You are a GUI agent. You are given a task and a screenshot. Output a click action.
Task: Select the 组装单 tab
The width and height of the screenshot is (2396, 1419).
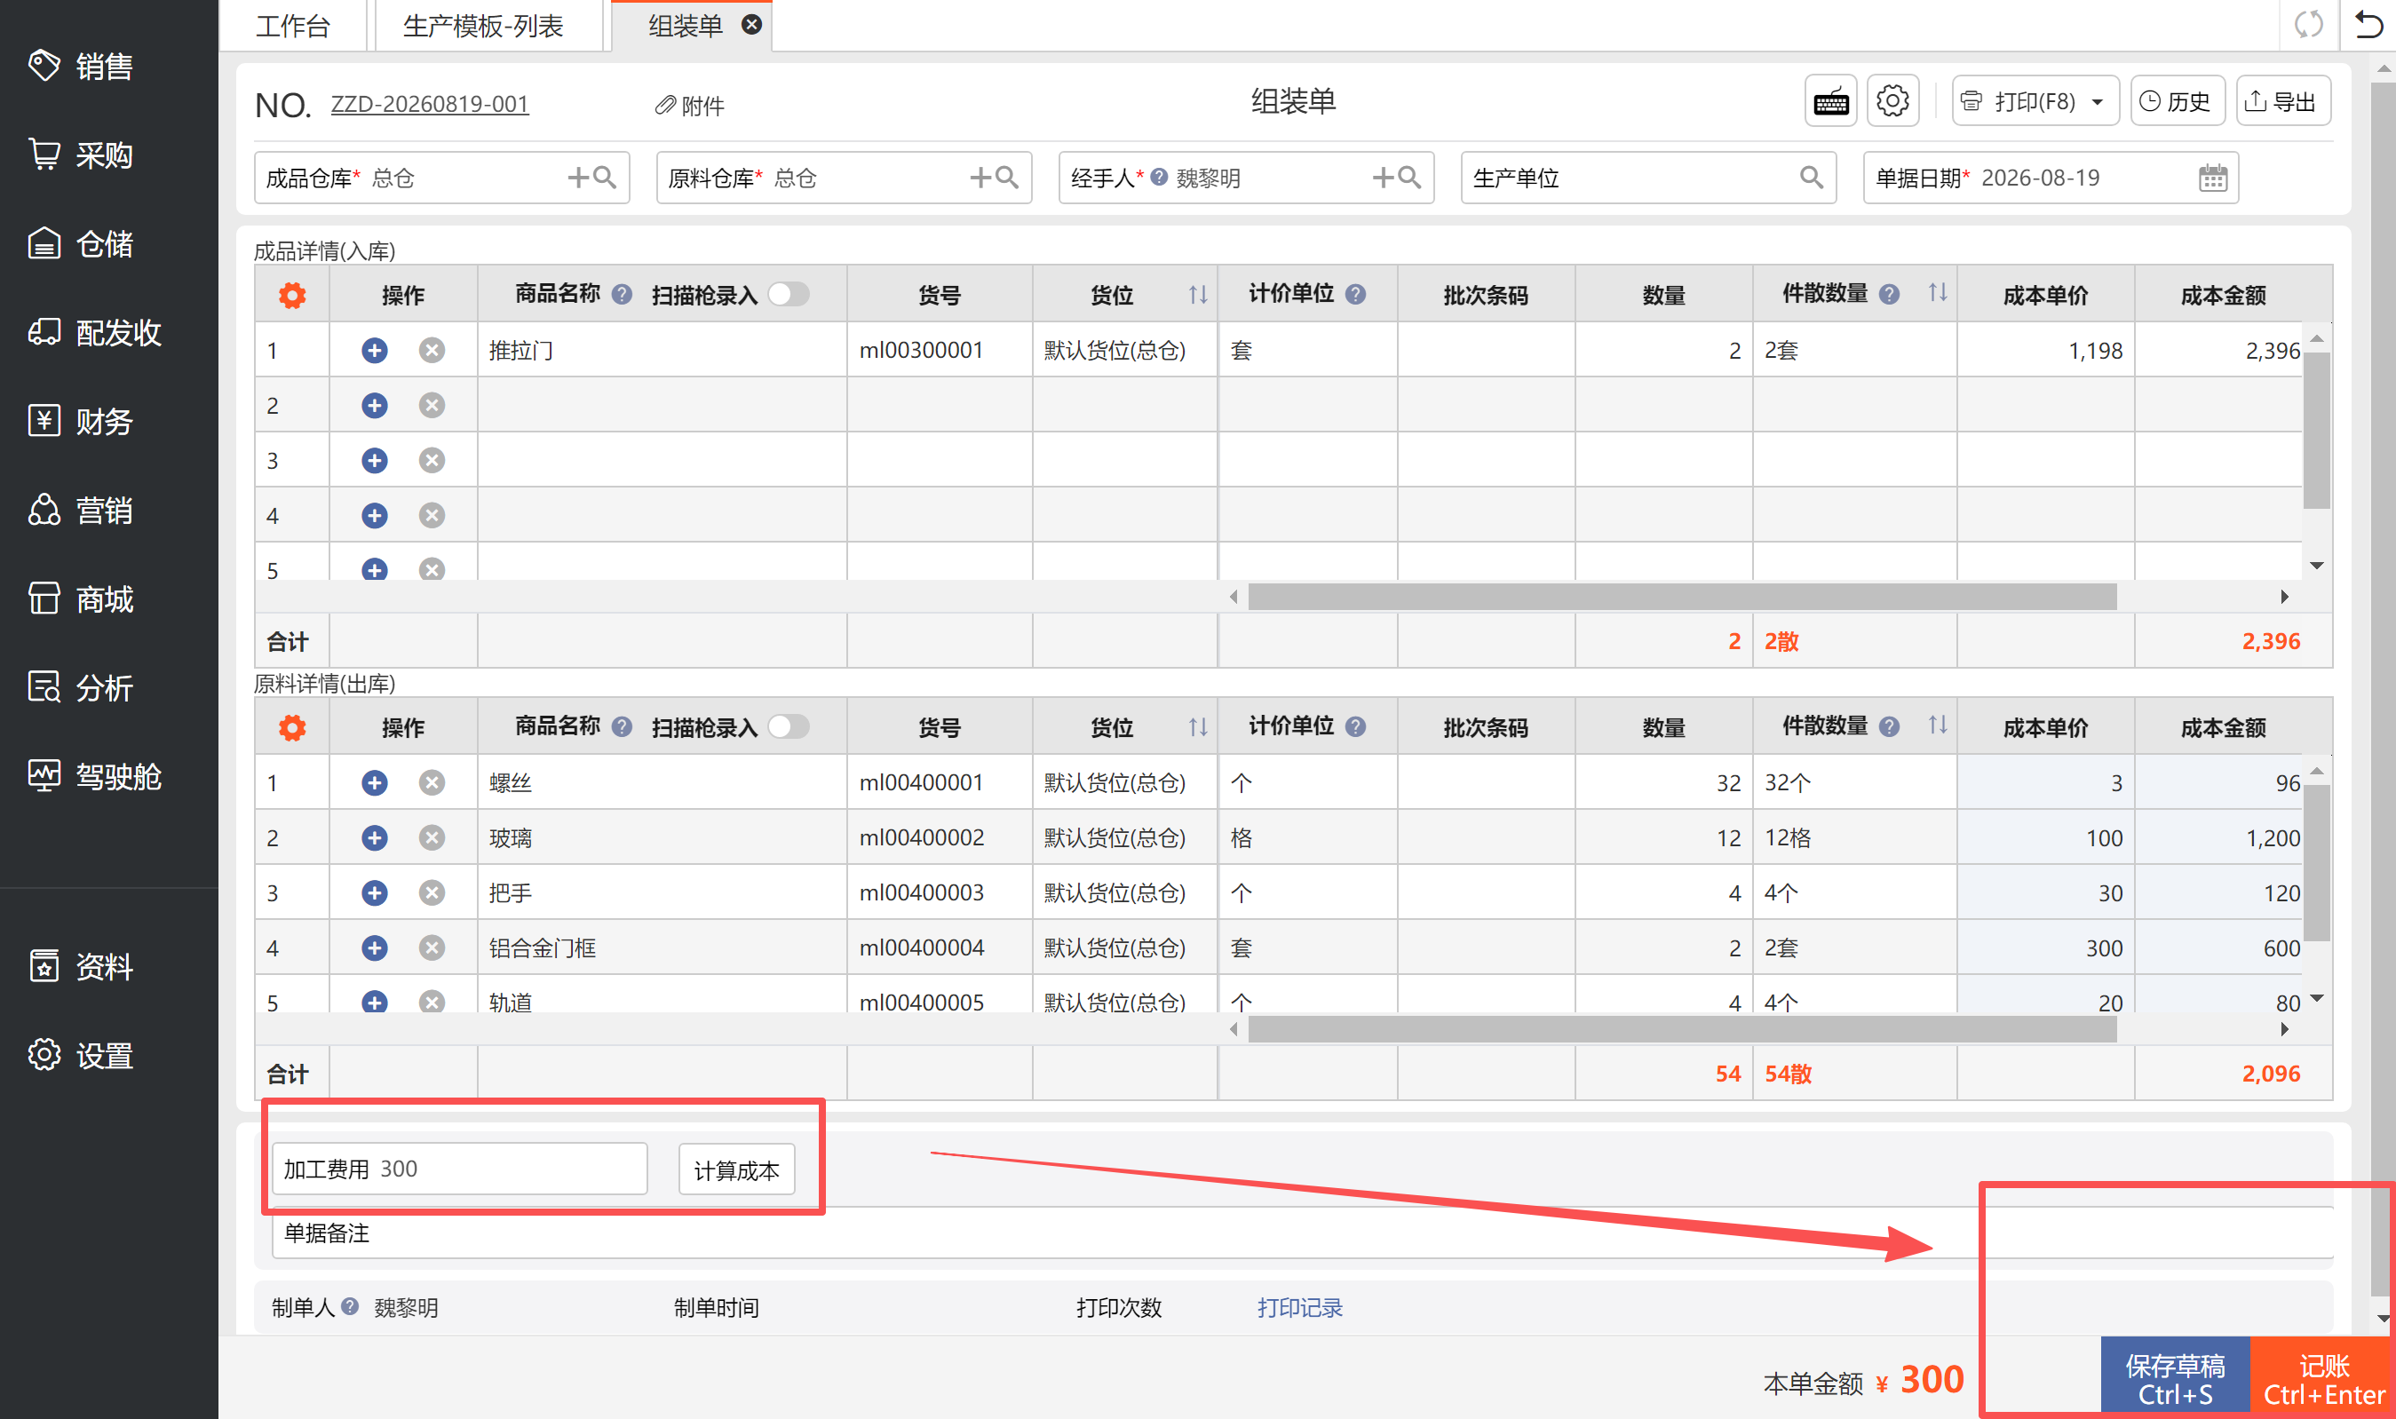tap(685, 25)
